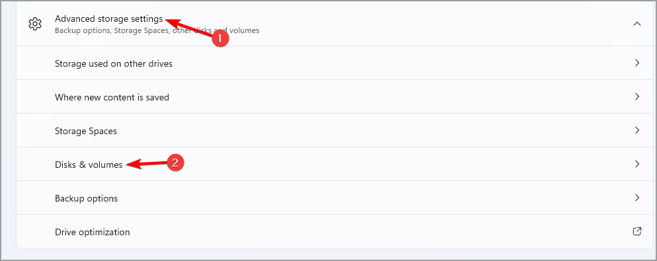The image size is (657, 261).
Task: Go to Backup options
Action: pos(335,198)
